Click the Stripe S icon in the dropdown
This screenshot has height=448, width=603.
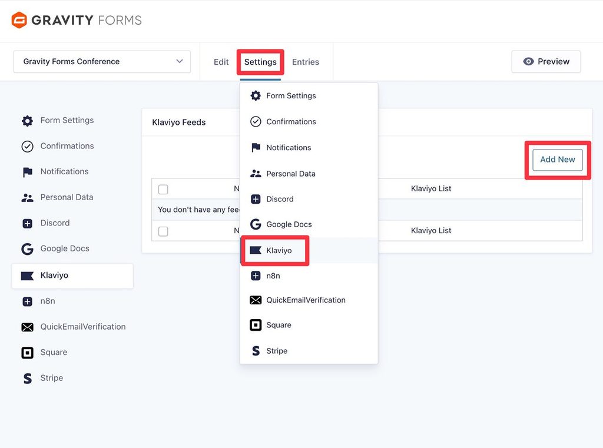point(256,351)
